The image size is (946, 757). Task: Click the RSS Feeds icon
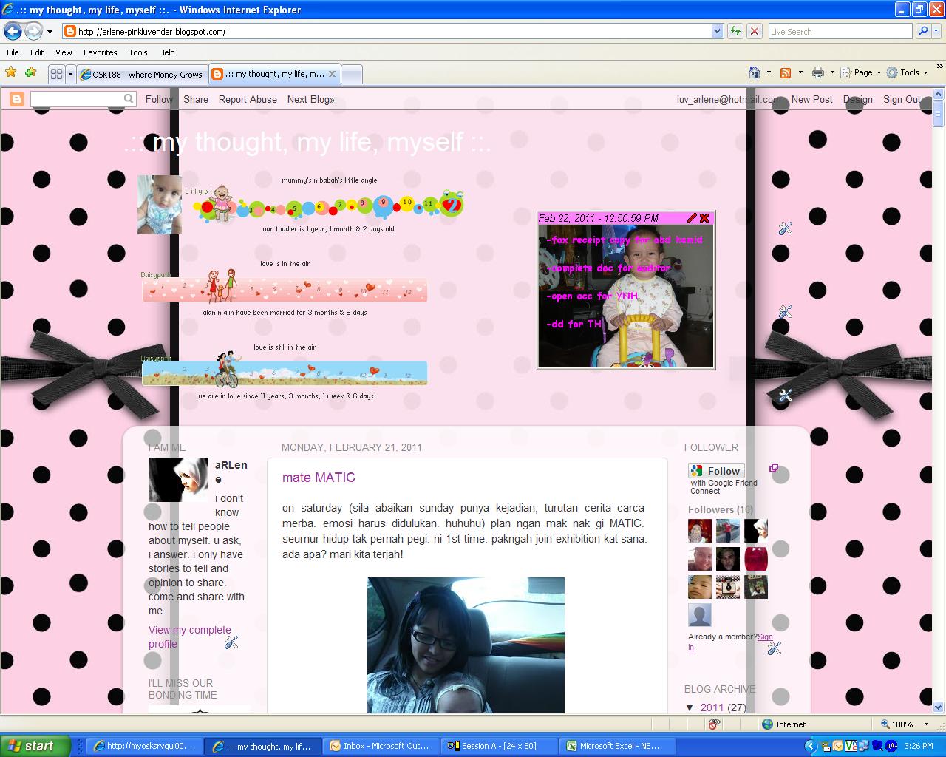pos(786,72)
